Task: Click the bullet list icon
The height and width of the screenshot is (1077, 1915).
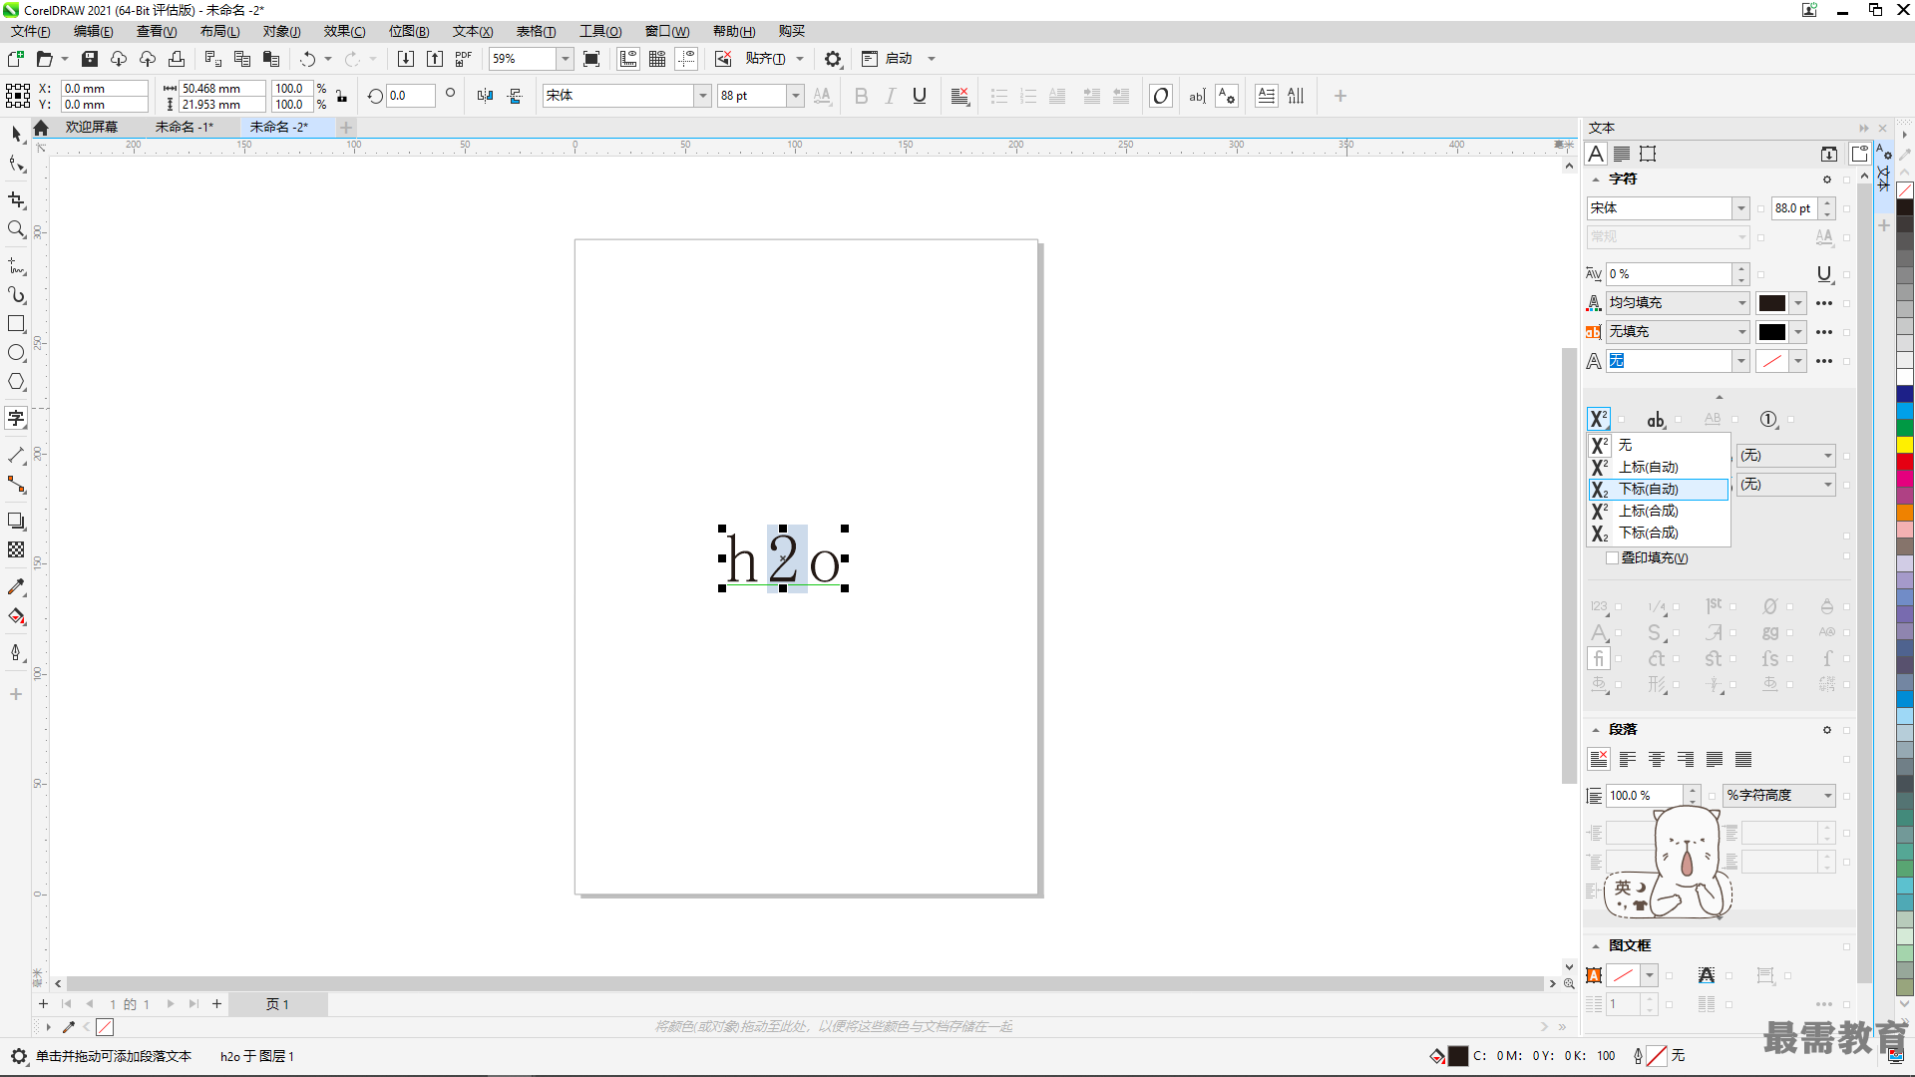Action: [998, 96]
